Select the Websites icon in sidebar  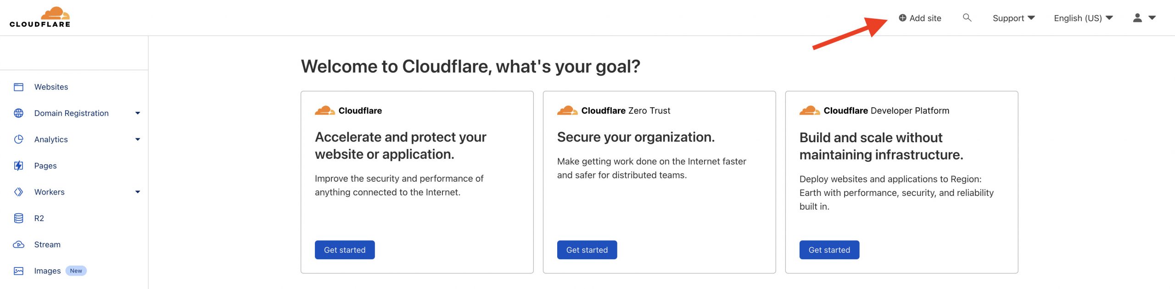(19, 86)
